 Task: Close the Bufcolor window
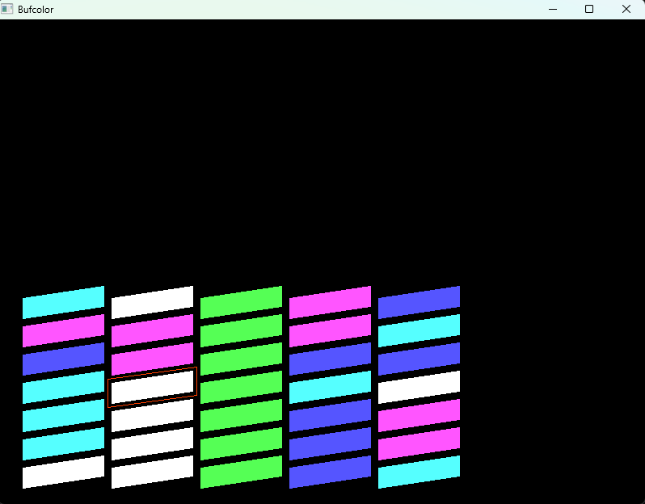tap(626, 9)
